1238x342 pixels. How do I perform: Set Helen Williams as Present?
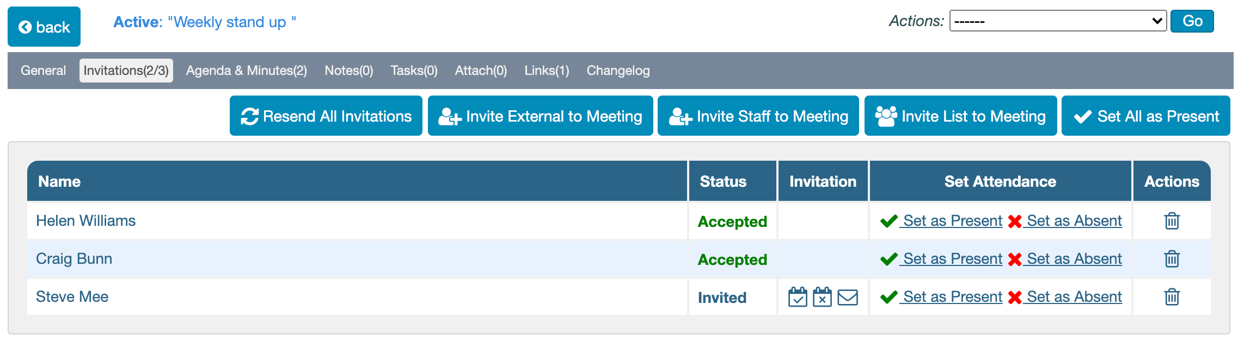(x=952, y=221)
